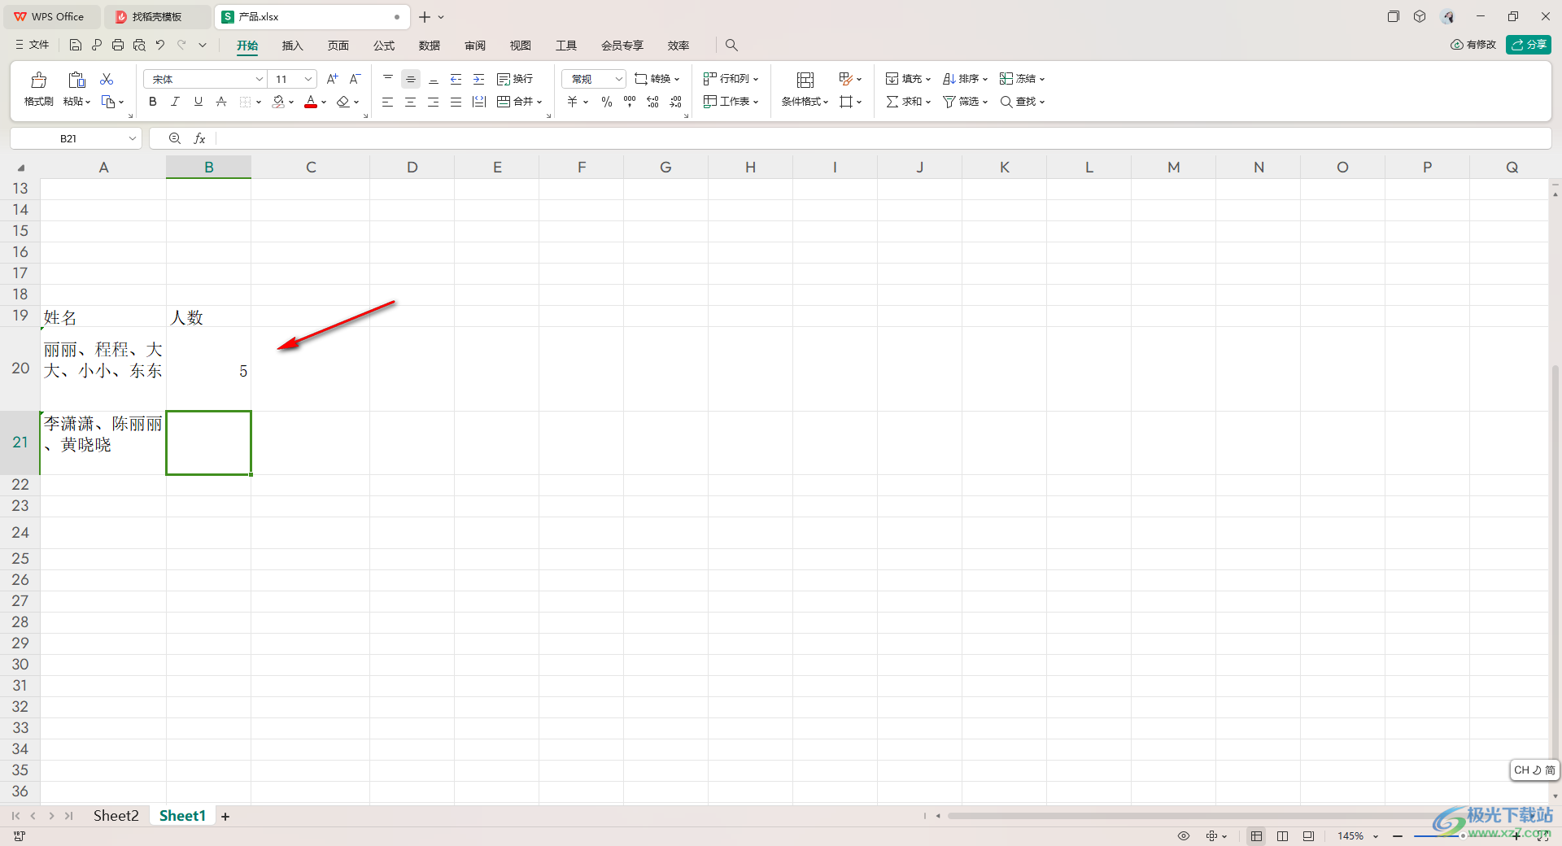This screenshot has height=846, width=1562.
Task: Click the Cut scissors icon
Action: click(x=107, y=79)
